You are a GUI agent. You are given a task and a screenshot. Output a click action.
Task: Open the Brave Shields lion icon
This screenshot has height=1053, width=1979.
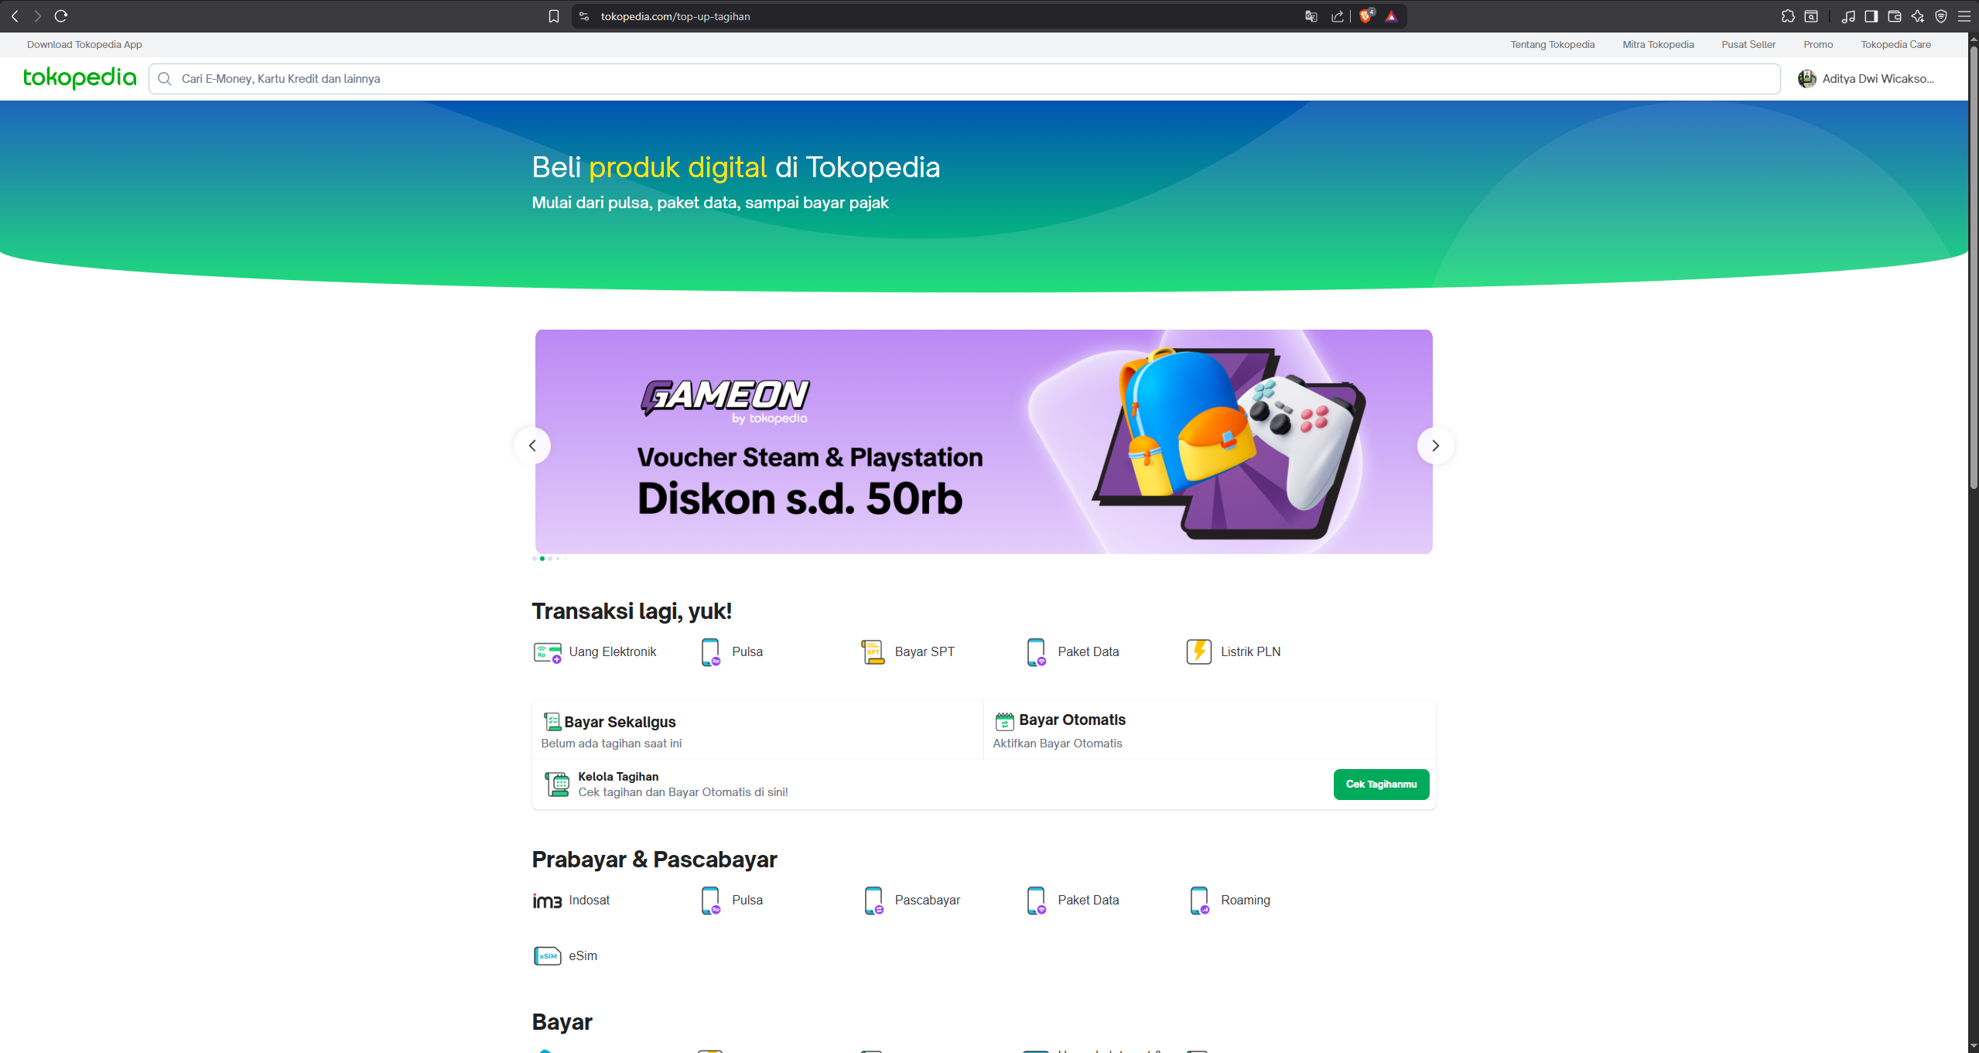pos(1366,15)
